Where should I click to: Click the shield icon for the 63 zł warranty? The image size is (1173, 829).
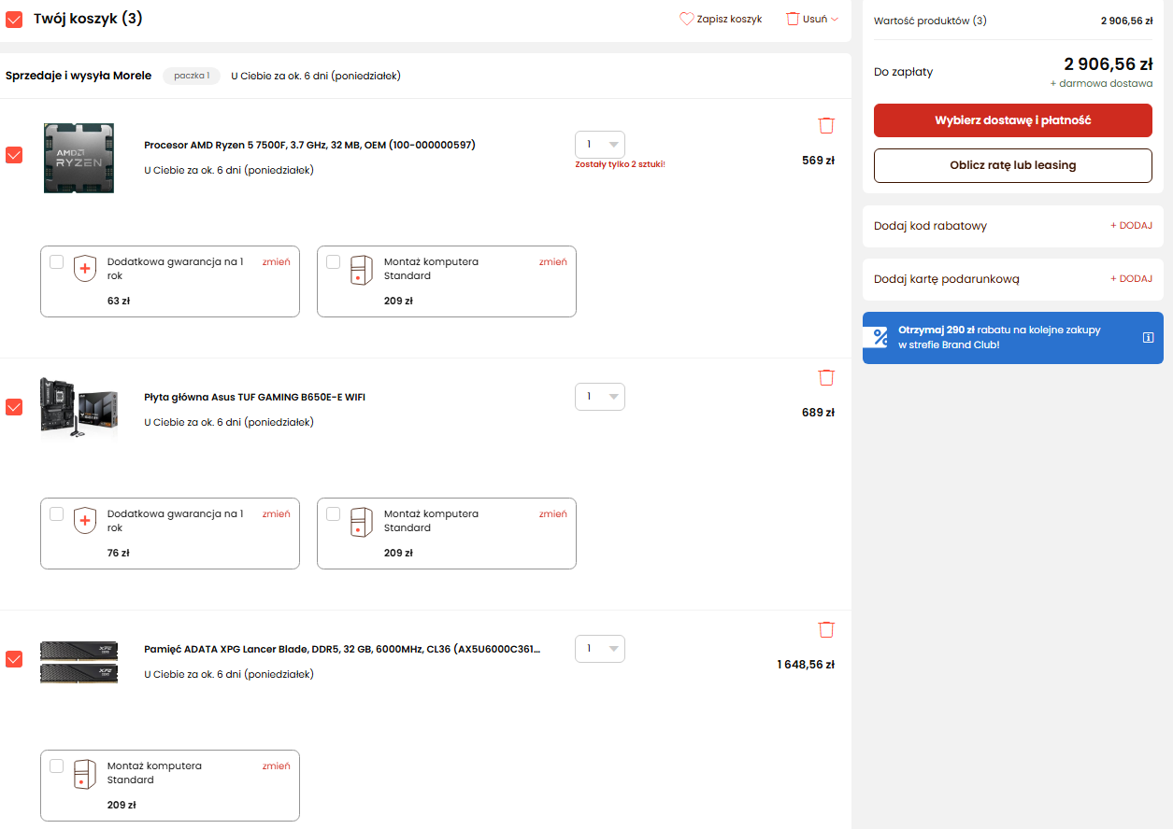coord(85,268)
